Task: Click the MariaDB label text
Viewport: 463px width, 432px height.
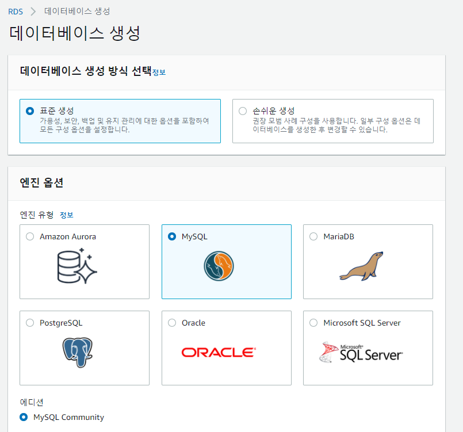Action: pyautogui.click(x=339, y=237)
